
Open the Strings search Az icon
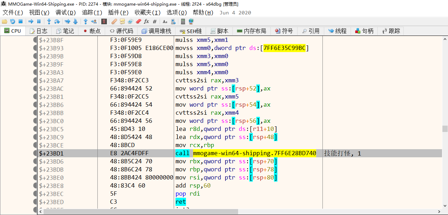tap(165, 21)
